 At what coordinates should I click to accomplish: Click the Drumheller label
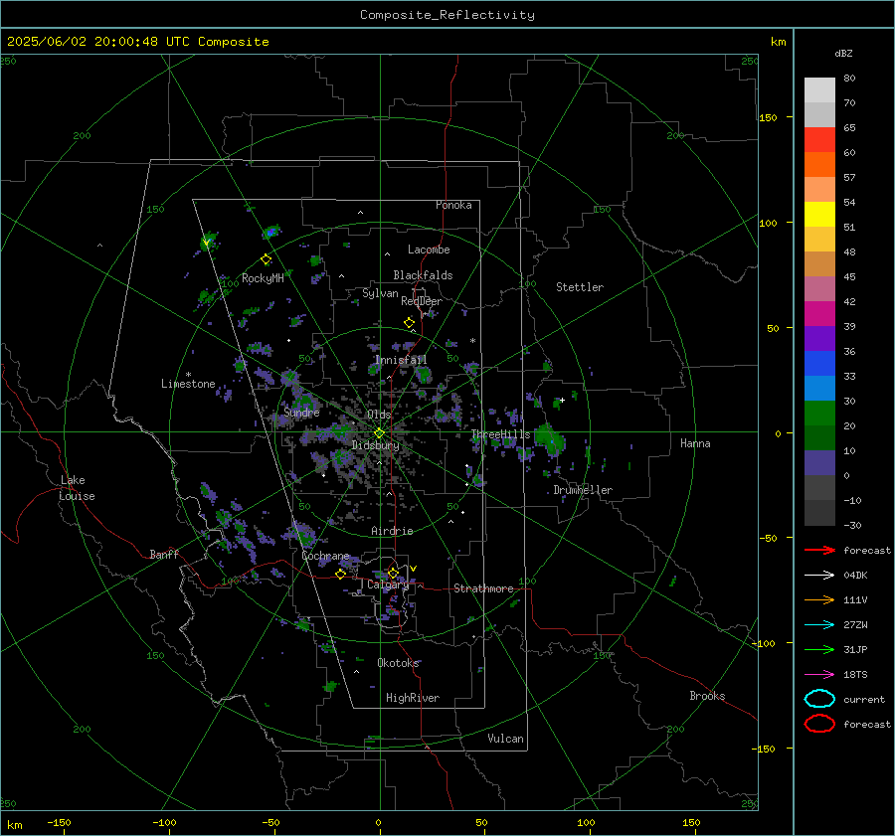coord(583,490)
